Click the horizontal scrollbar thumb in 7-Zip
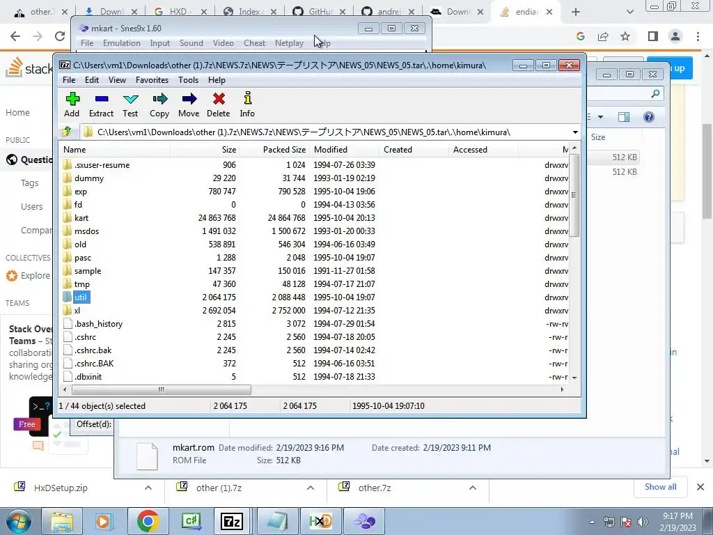This screenshot has width=713, height=535. [162, 390]
